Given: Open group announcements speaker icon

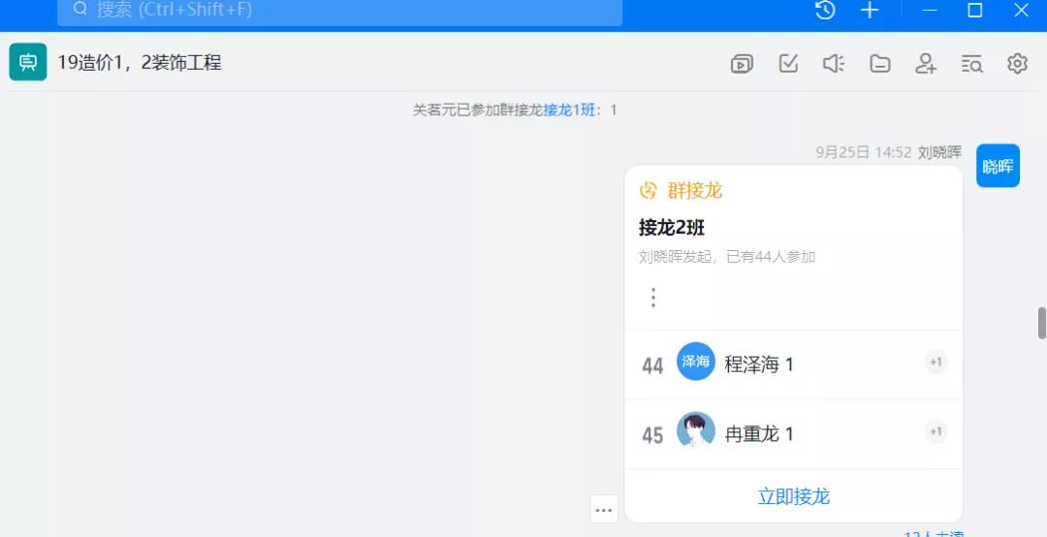Looking at the screenshot, I should [x=834, y=64].
